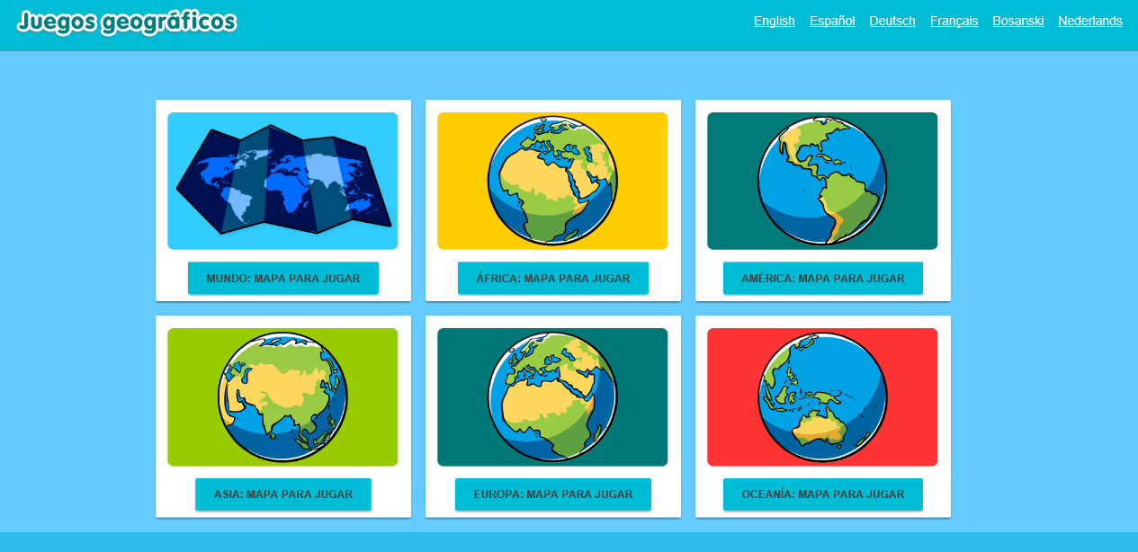Open the Nederlands language version
Viewport: 1138px width, 552px height.
coord(1089,21)
